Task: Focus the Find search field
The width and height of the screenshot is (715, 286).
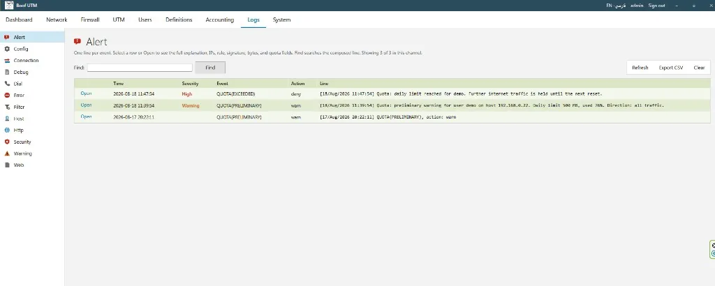Action: tap(140, 68)
